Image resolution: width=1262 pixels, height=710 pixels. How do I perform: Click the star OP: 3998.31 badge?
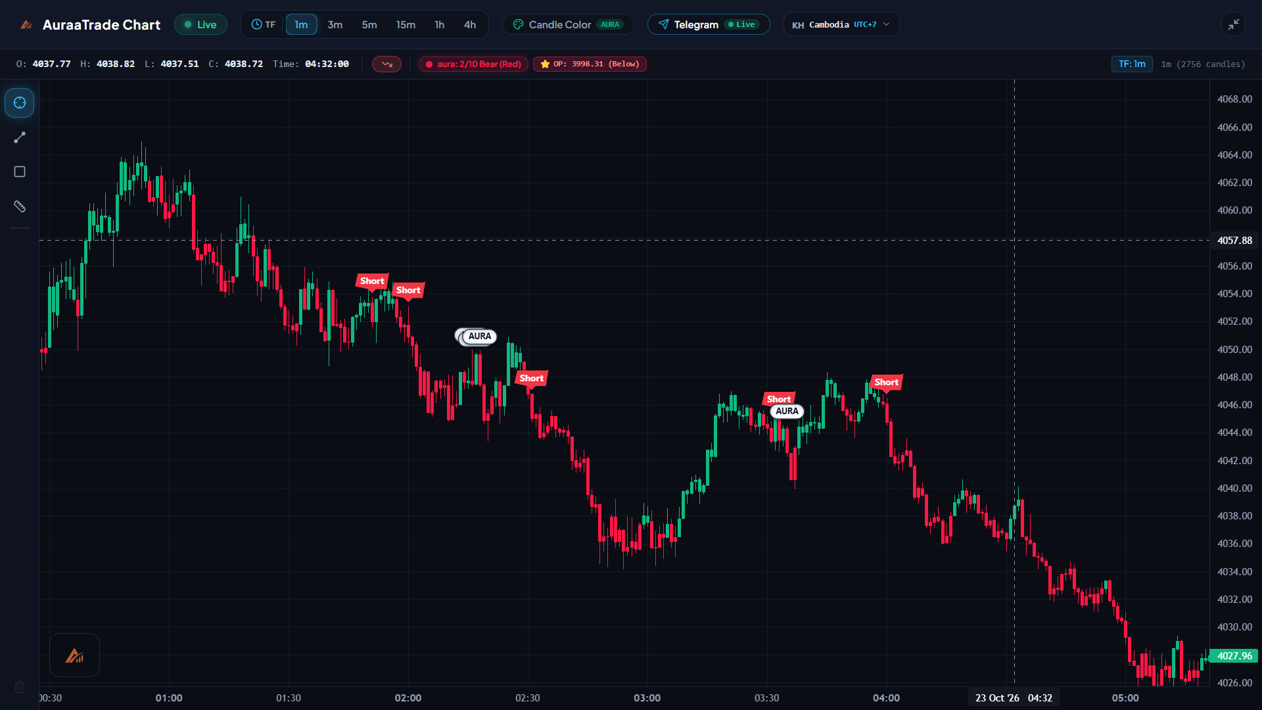[590, 64]
